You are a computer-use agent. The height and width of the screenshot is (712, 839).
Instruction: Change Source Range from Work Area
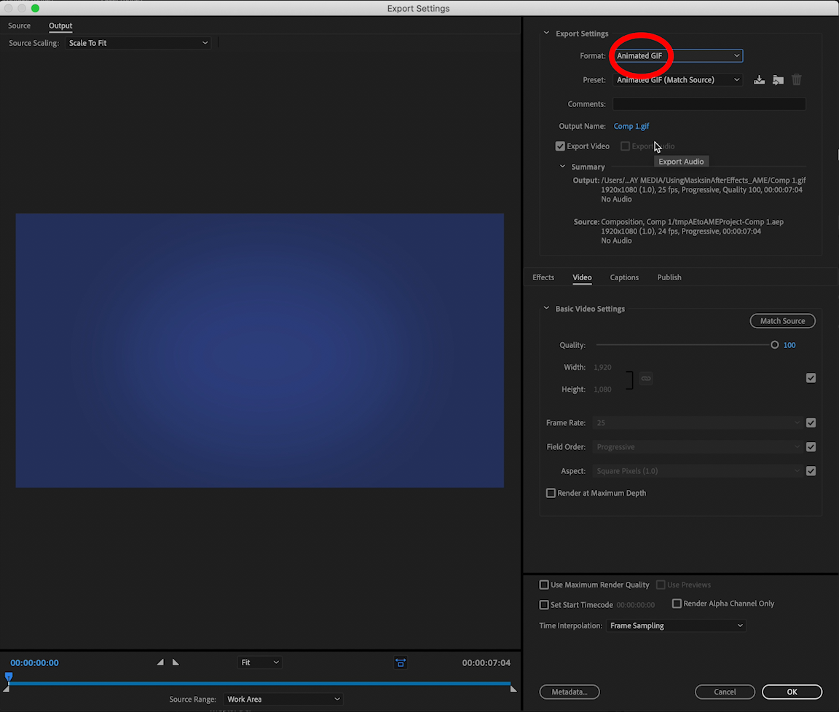click(x=284, y=699)
